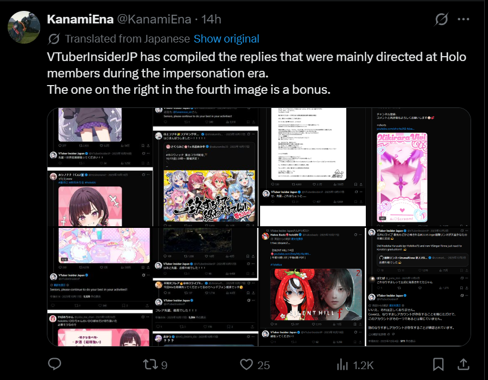
Task: Open bottom-left image with maid outfit art
Action: (100, 287)
